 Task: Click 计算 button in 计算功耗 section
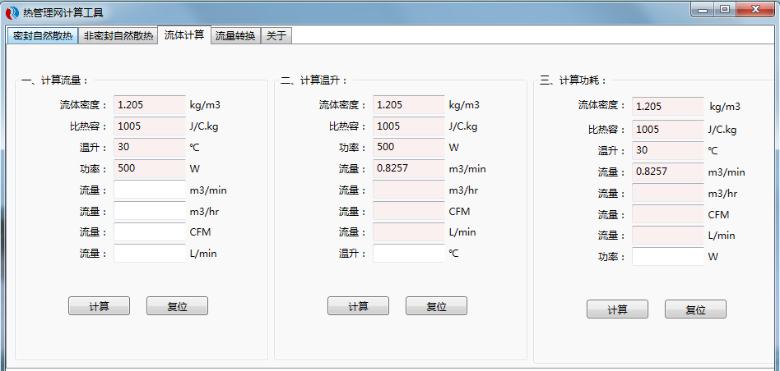point(617,309)
